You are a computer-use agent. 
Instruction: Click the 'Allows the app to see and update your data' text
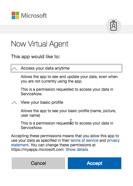click(69, 79)
